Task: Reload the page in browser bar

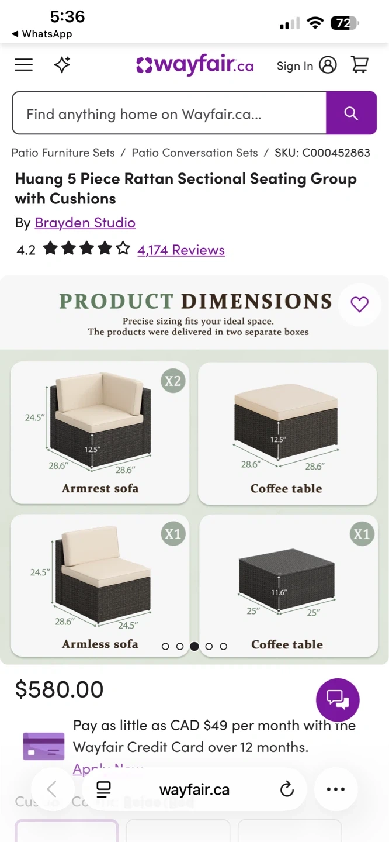Action: [287, 790]
